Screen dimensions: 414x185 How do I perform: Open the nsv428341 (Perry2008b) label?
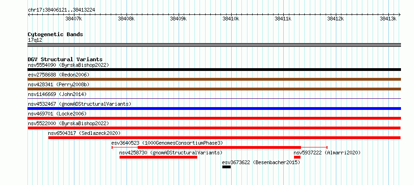tap(59, 84)
